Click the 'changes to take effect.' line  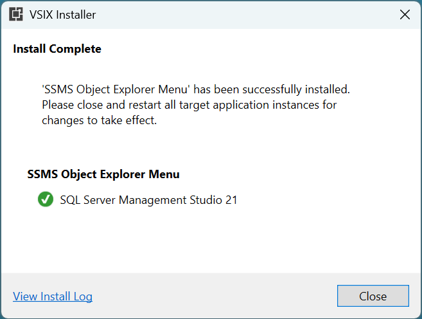(x=100, y=120)
